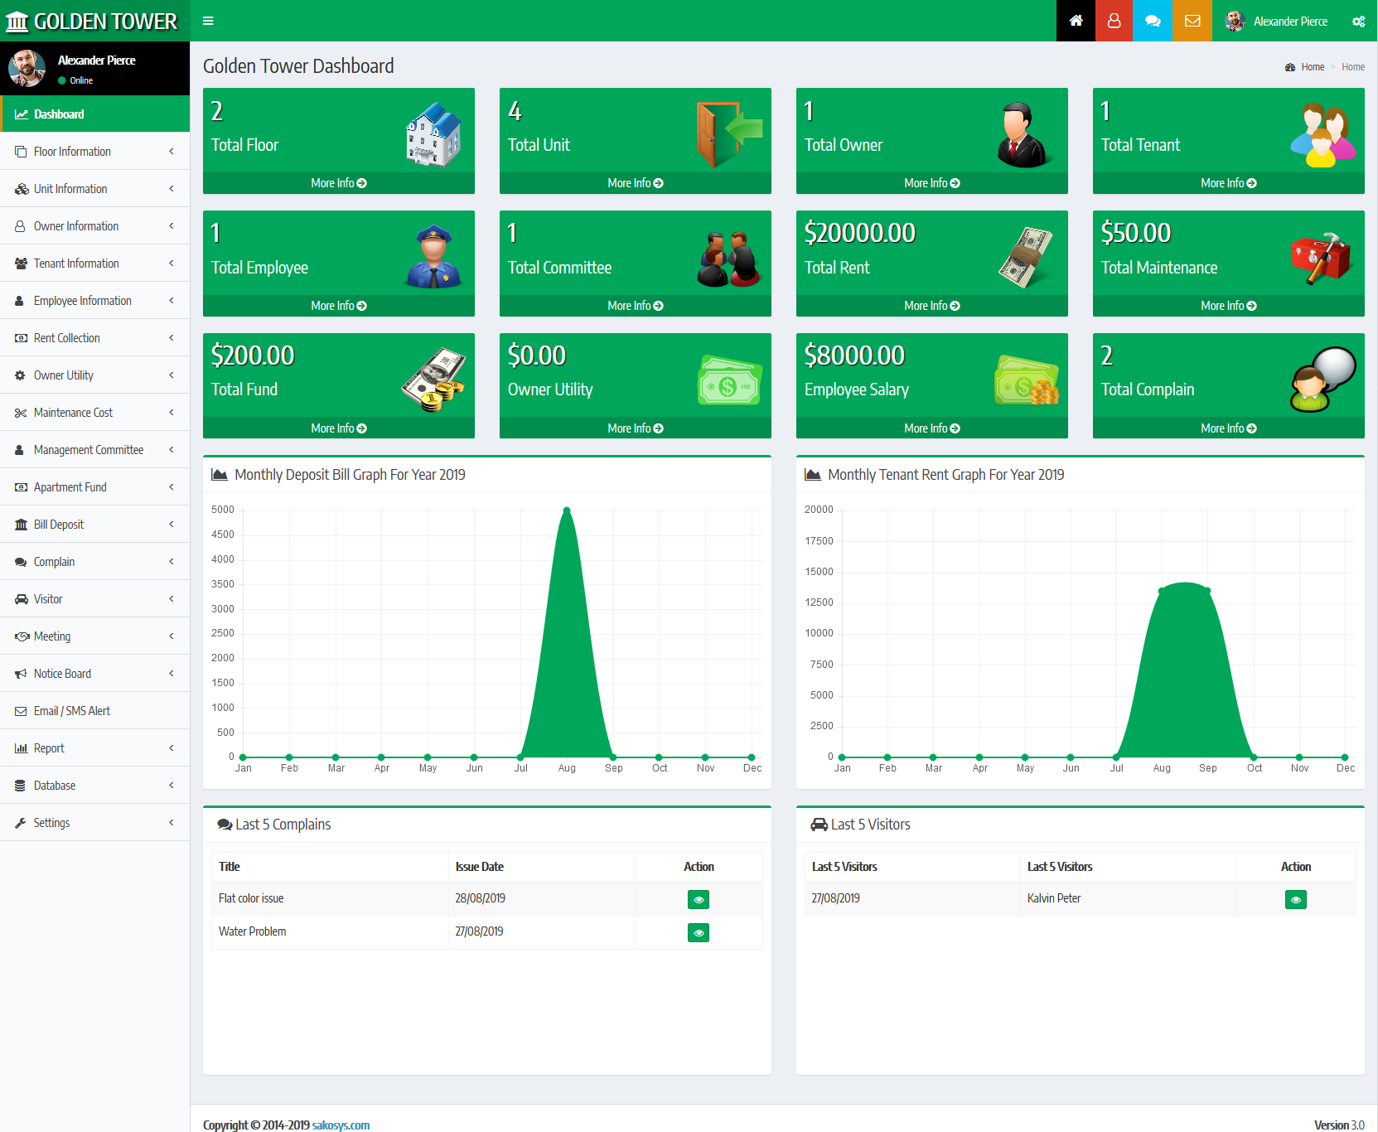Click the Total Floor house icon
1378x1132 pixels.
coord(433,135)
